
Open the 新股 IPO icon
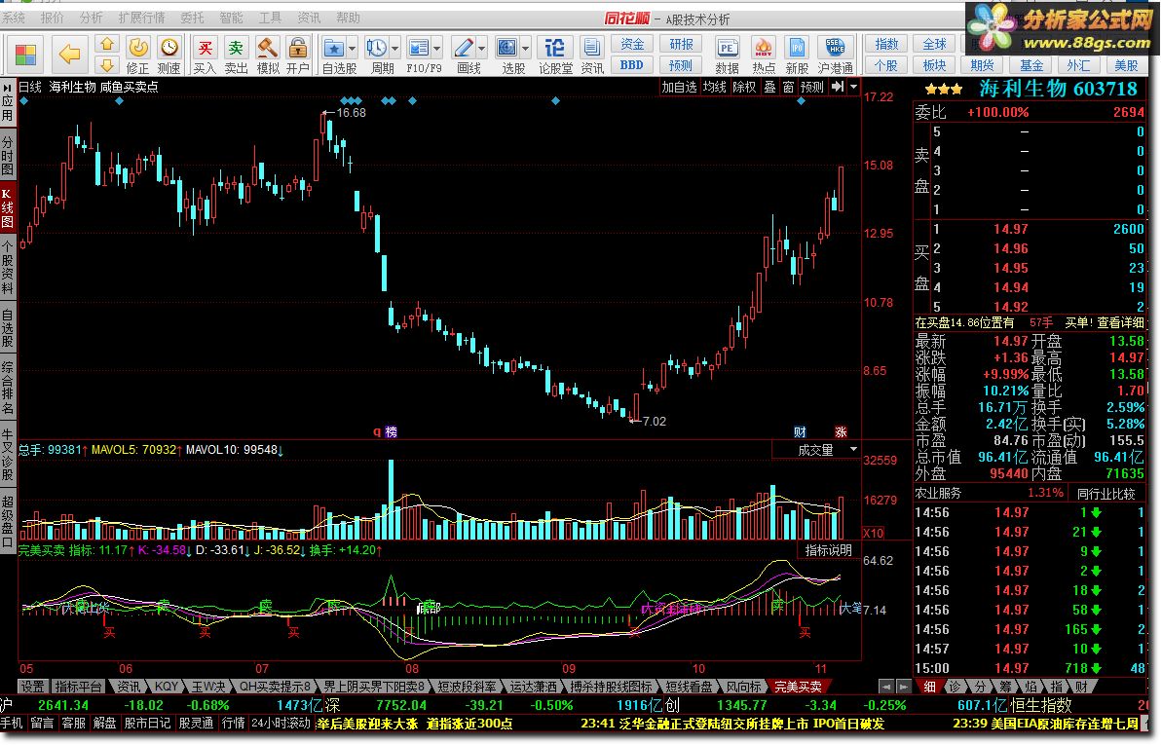(x=798, y=55)
